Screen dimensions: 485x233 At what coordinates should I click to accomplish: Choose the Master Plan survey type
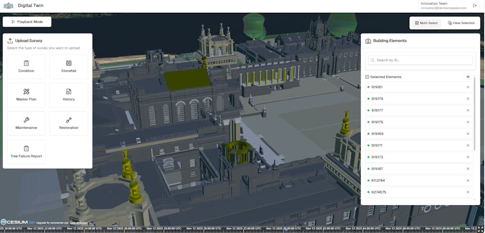pos(26,95)
